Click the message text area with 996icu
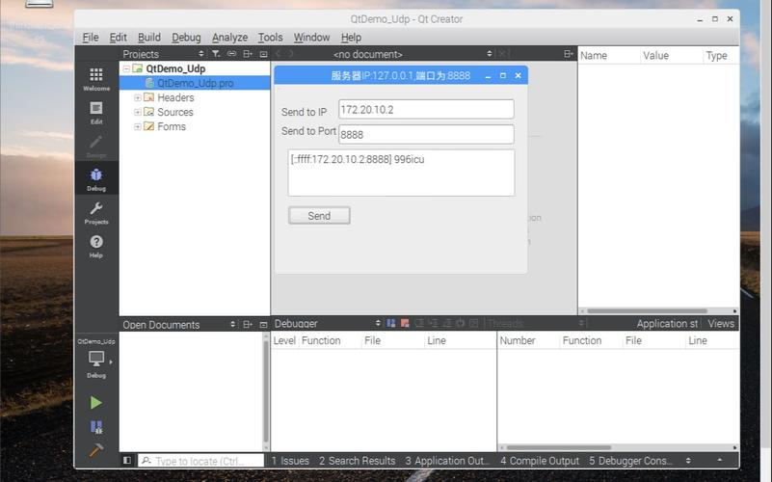Viewport: 772px width, 482px height. pyautogui.click(x=401, y=173)
